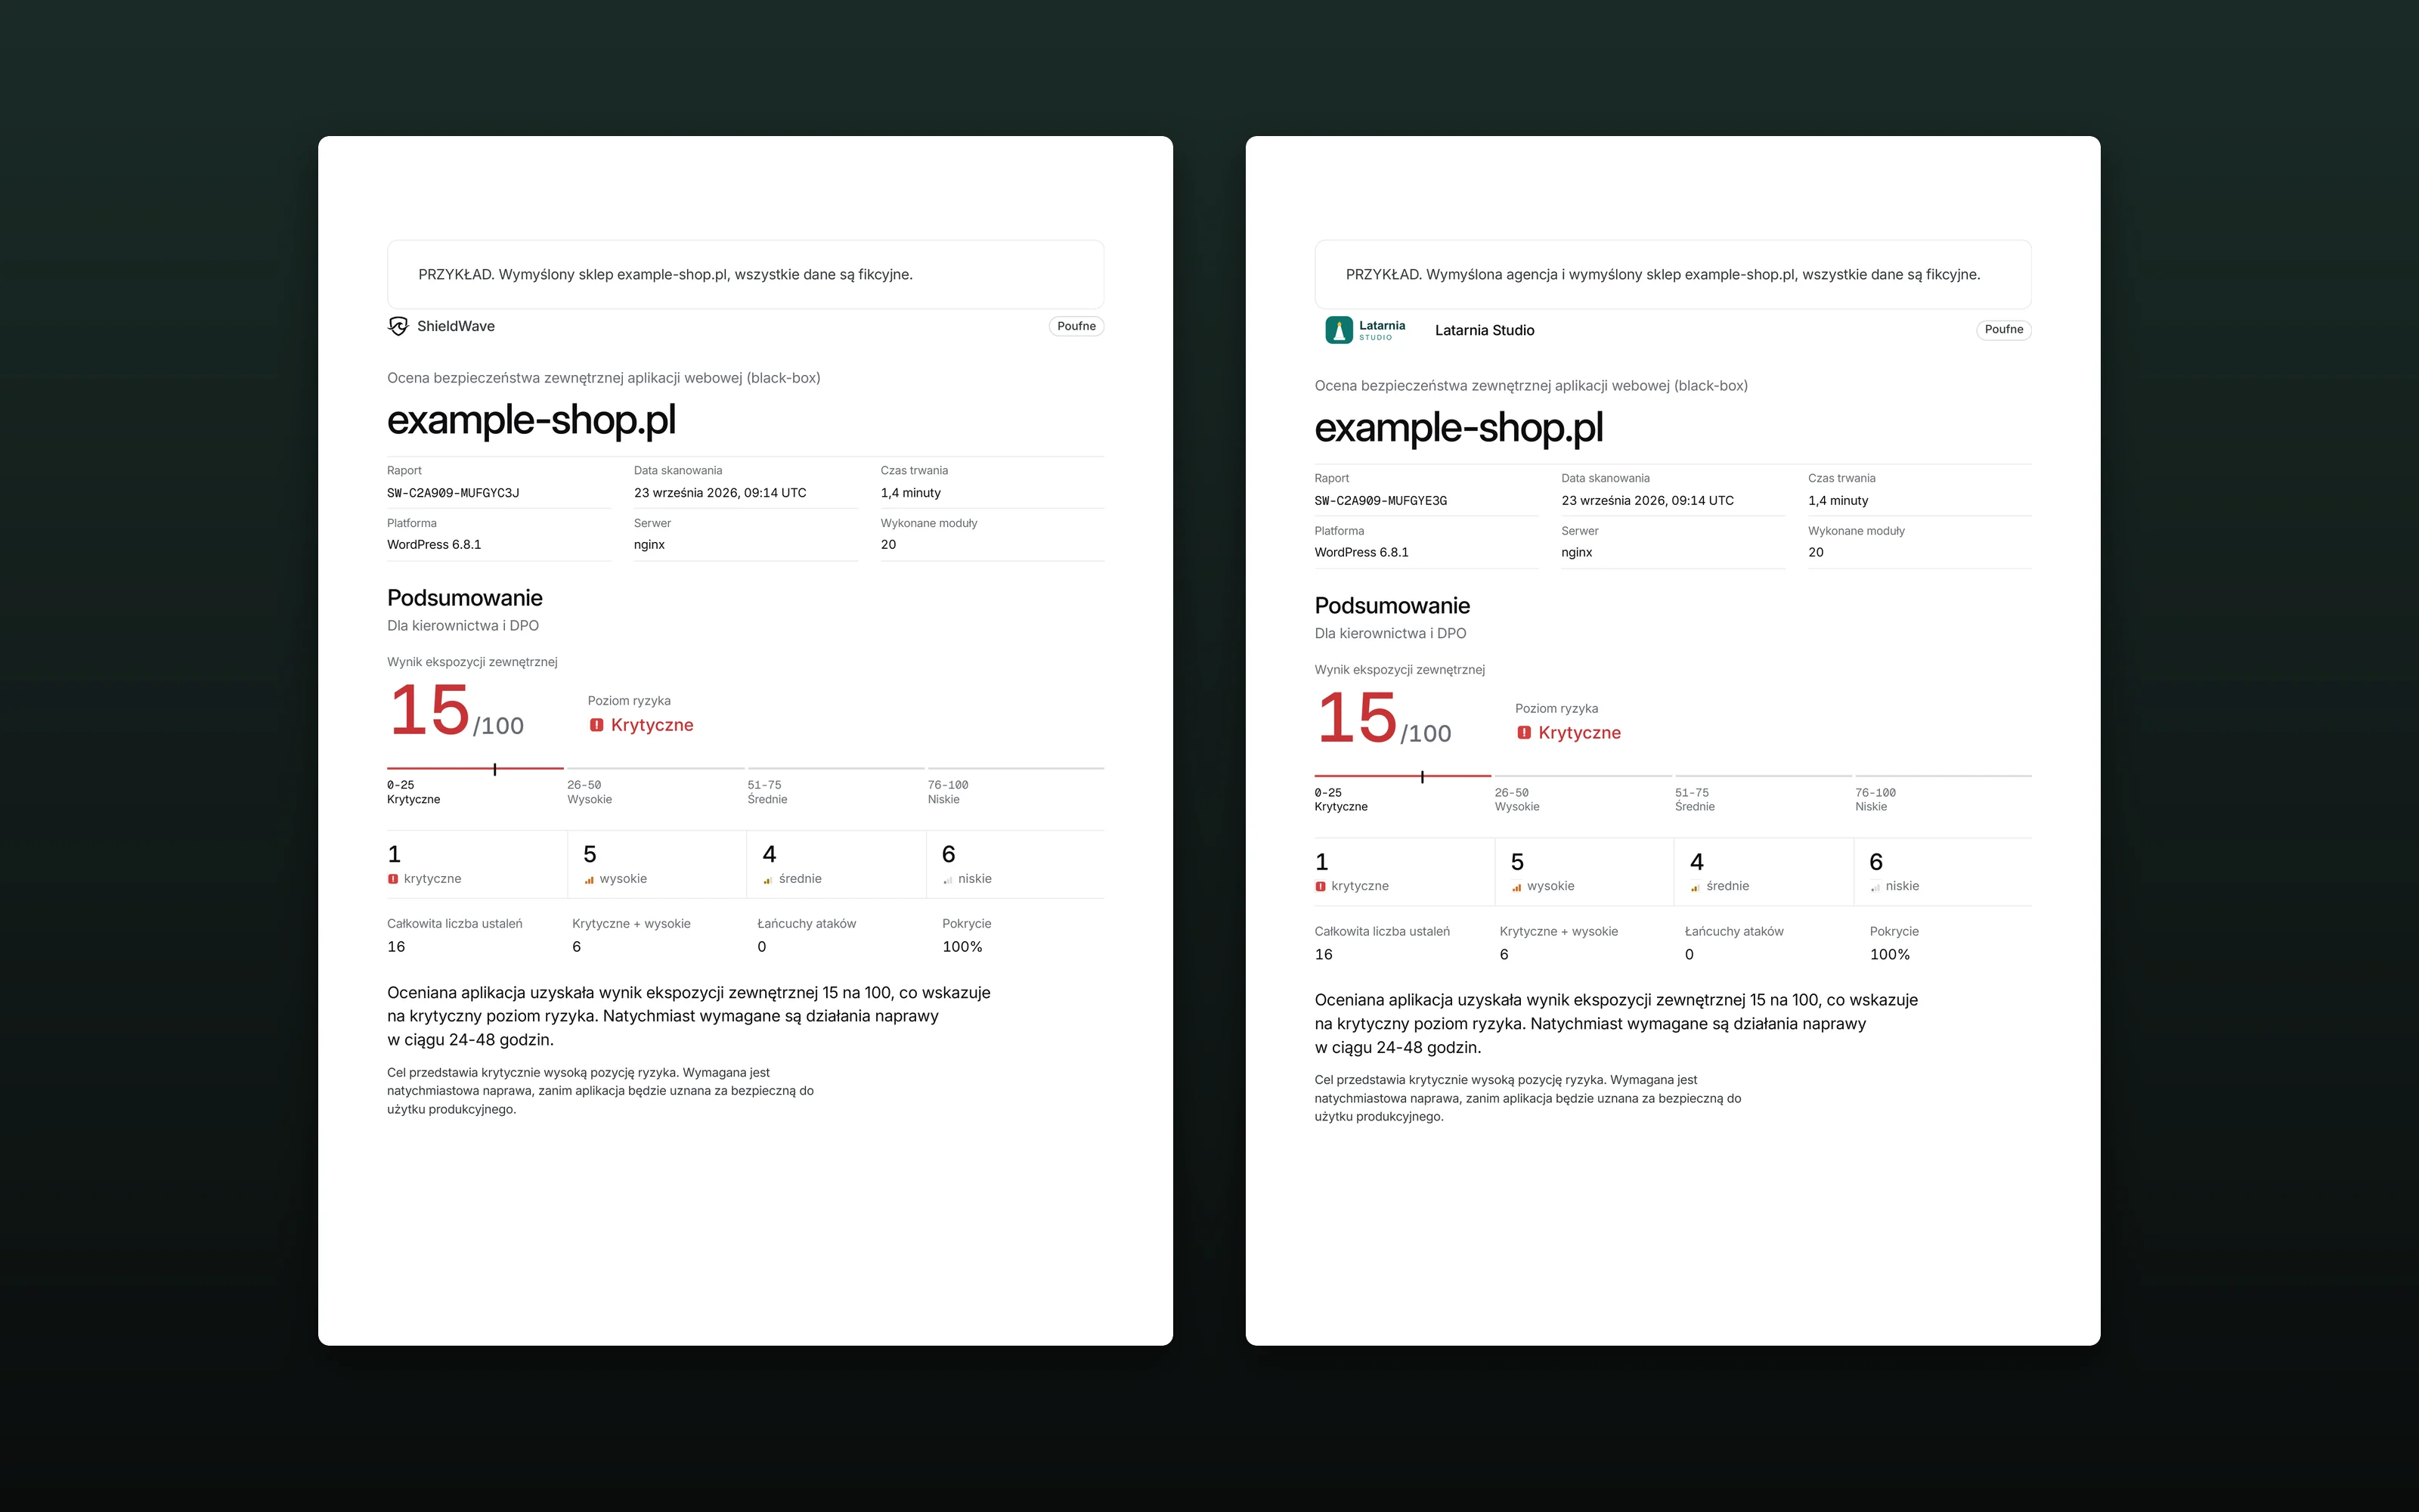The height and width of the screenshot is (1512, 2419).
Task: Click the red Krytyczne risk icon in ShieldWave report
Action: [x=596, y=725]
